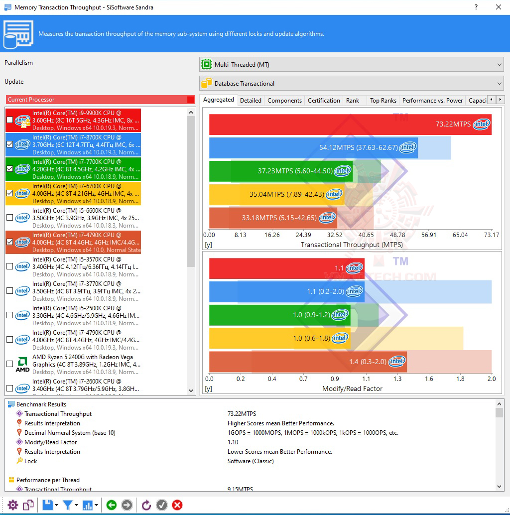Click diamond icon next to Modify/Read Factor
Viewport: 510px width, 515px height.
[x=19, y=442]
